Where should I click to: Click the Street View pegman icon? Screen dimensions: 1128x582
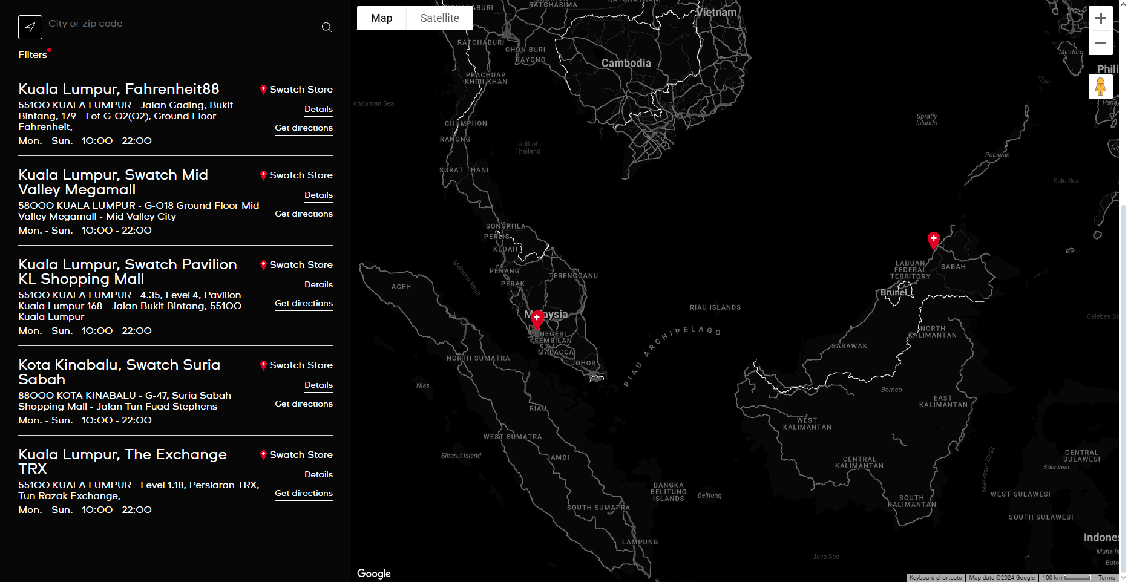(1101, 87)
